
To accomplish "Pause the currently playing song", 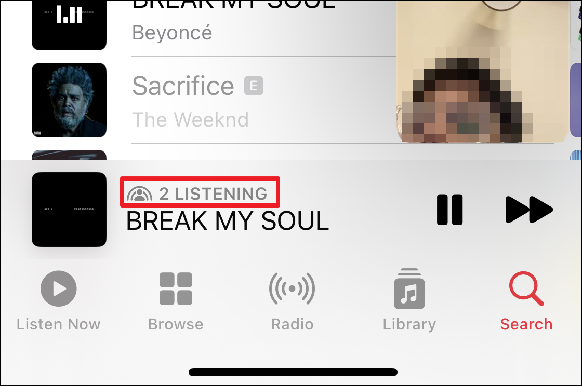I will pos(450,210).
